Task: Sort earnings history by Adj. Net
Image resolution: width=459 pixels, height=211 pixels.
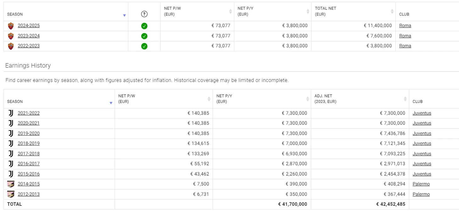Action: click(x=406, y=99)
